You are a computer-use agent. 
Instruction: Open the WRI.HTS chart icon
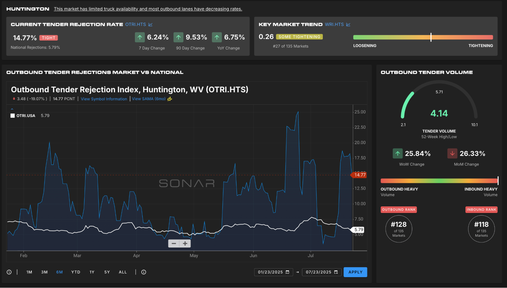point(348,25)
